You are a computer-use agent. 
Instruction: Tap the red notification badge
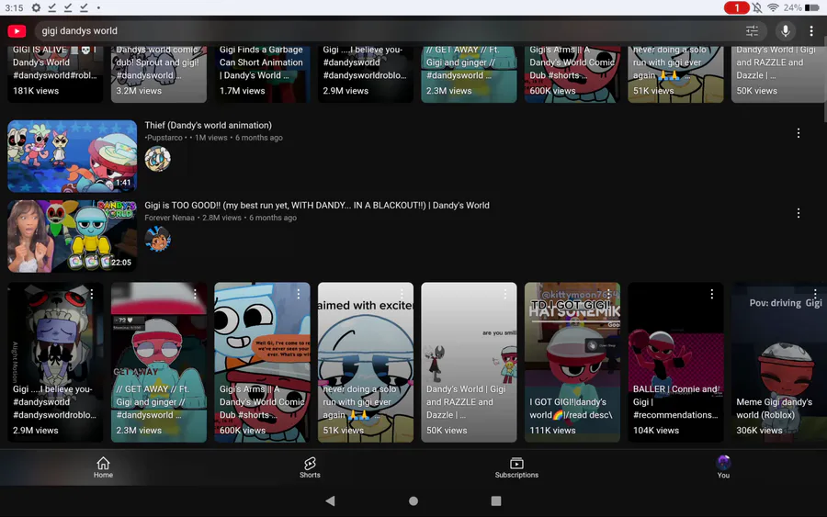[736, 7]
